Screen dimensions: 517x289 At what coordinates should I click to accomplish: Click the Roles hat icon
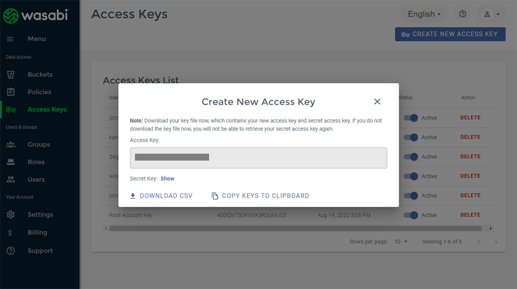(10, 162)
